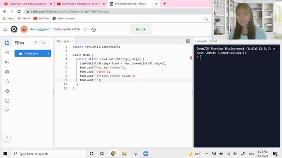Screen dimensions: 282x158
Task: Open Zoom from the taskbar
Action: (146, 154)
